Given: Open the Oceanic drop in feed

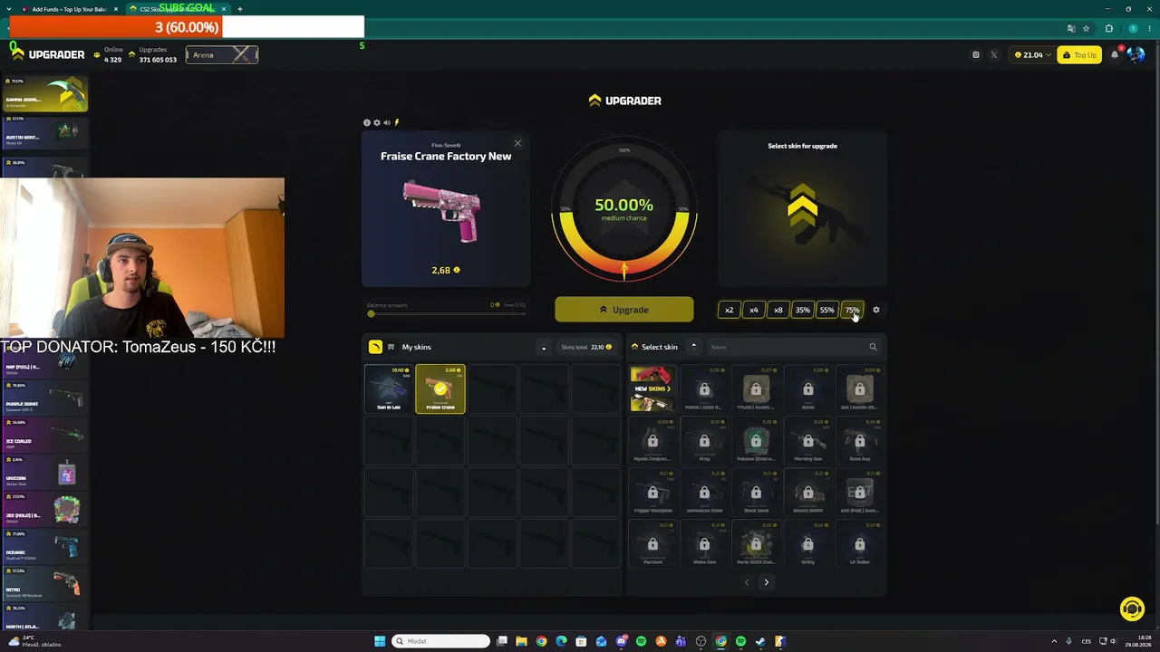Looking at the screenshot, I should 44,548.
